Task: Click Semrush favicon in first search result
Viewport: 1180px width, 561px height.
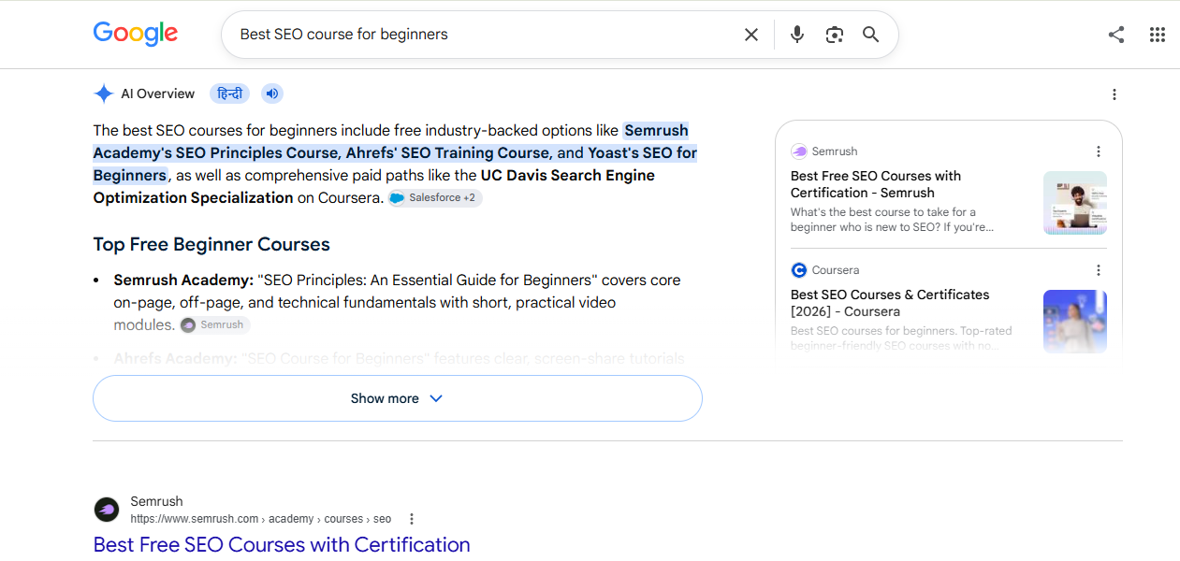Action: pos(107,510)
